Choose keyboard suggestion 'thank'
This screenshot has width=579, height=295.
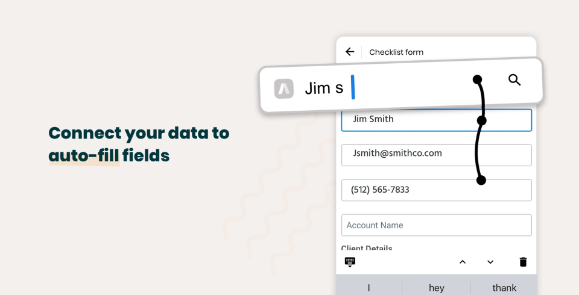pos(504,288)
